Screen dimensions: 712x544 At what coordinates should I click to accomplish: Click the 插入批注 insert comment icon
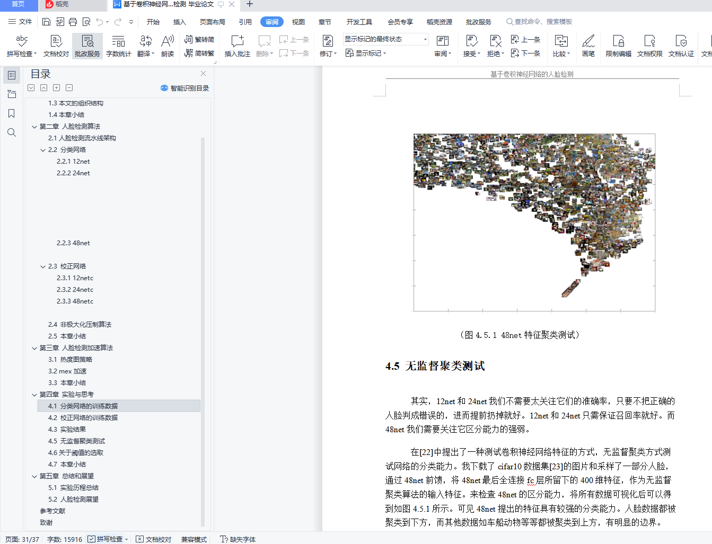pos(238,41)
